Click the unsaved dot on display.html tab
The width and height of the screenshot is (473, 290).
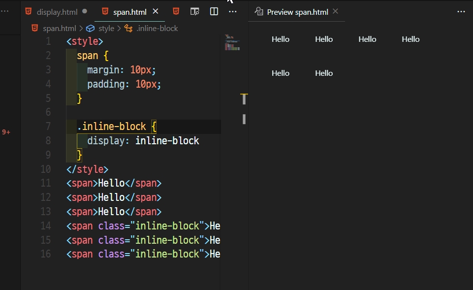click(85, 11)
